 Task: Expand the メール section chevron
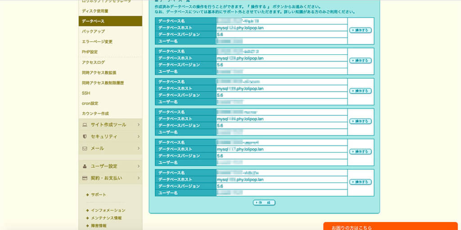tap(138, 148)
